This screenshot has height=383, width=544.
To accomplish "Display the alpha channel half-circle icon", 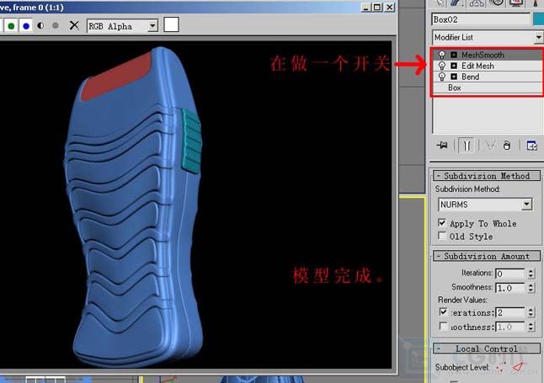I will click(x=40, y=25).
